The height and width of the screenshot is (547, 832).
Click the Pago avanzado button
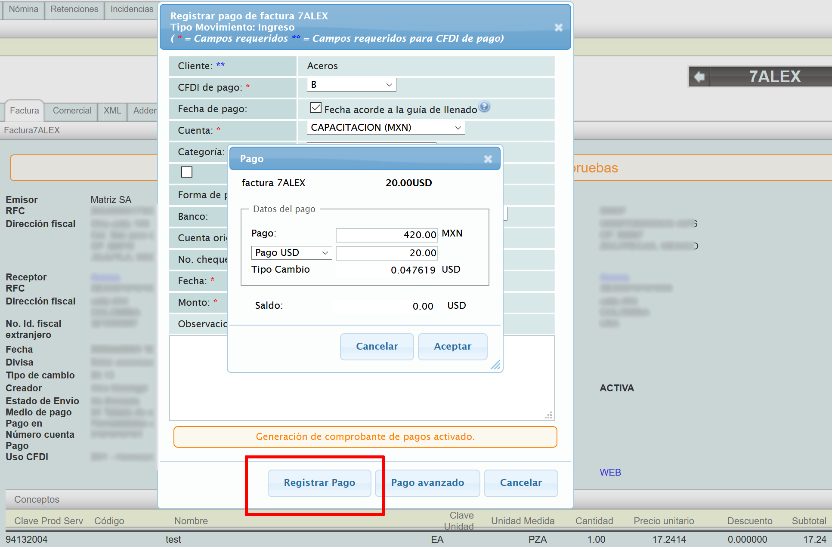427,483
